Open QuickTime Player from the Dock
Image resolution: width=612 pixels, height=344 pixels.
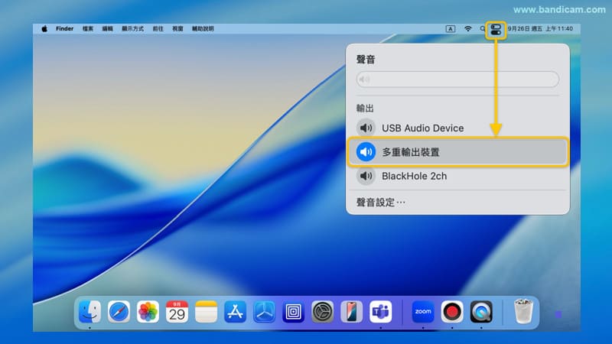pos(481,312)
